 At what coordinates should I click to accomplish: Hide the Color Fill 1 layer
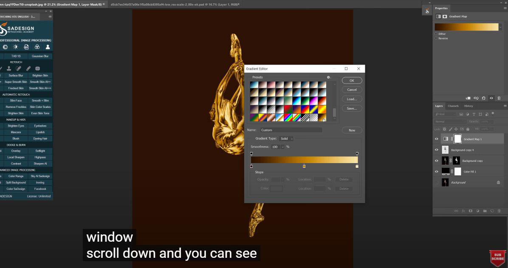(436, 172)
